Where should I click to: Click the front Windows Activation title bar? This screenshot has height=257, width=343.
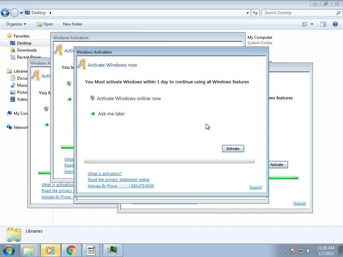(x=171, y=52)
